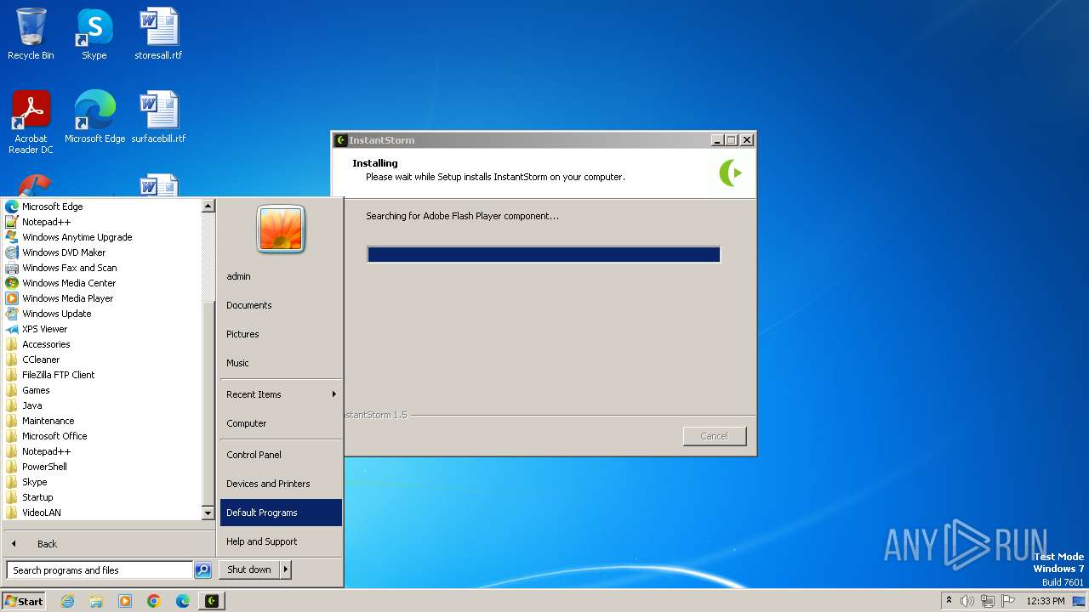1089x612 pixels.
Task: Open File Explorer from the taskbar
Action: coord(96,601)
